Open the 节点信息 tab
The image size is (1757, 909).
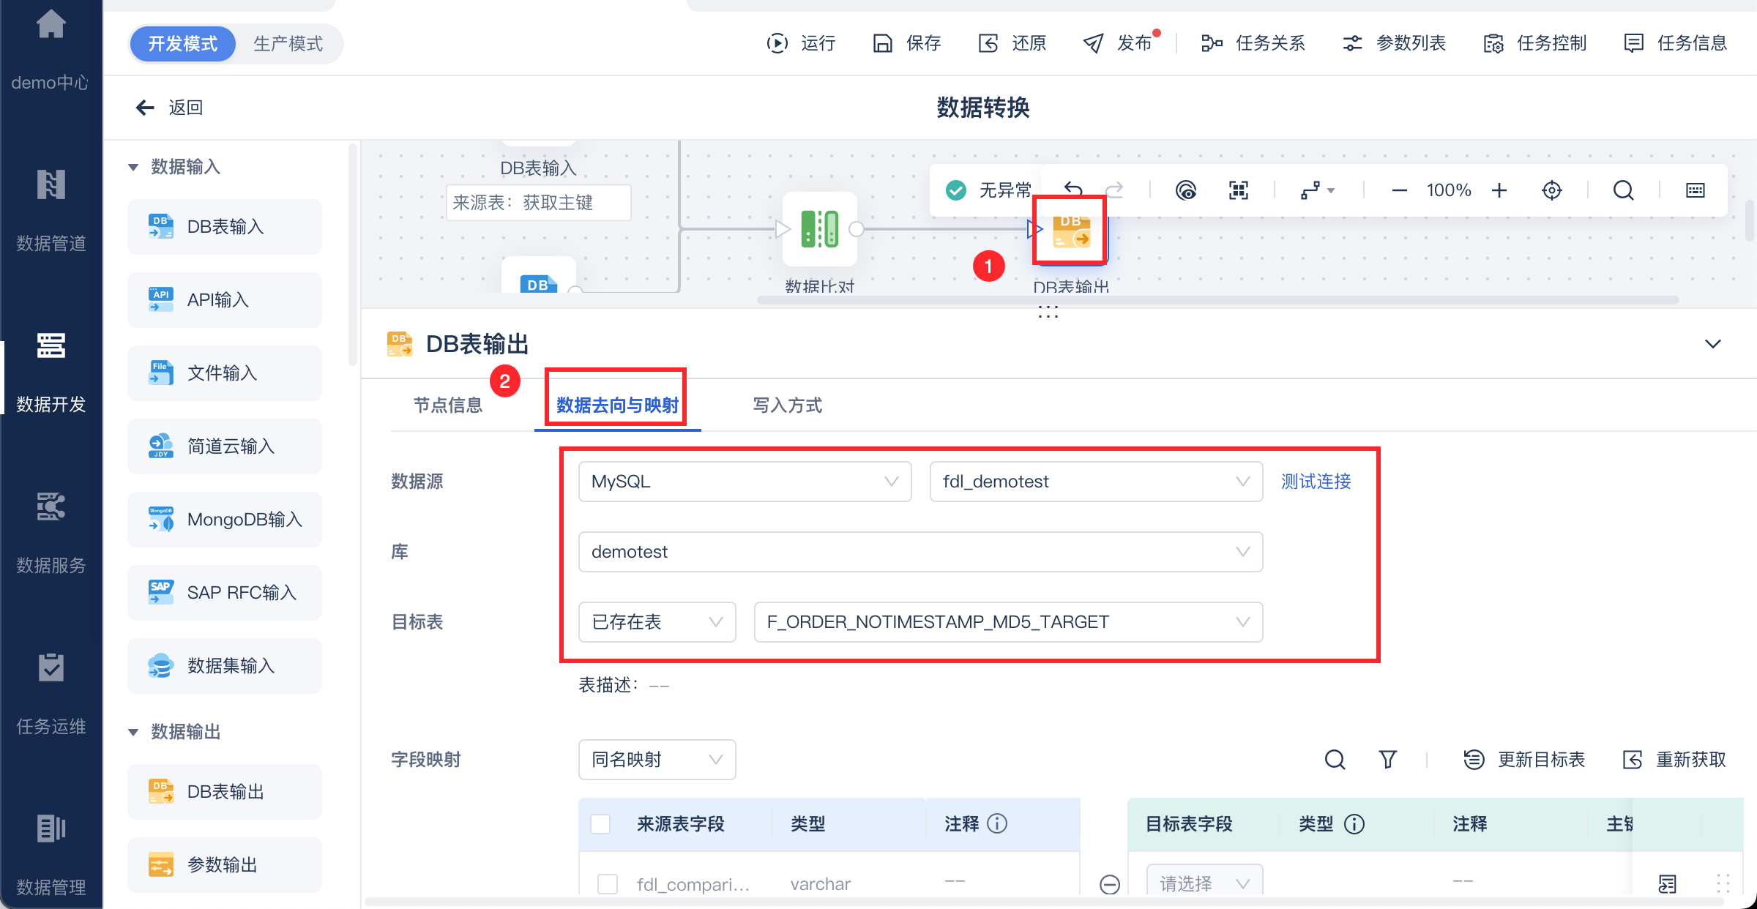coord(448,405)
